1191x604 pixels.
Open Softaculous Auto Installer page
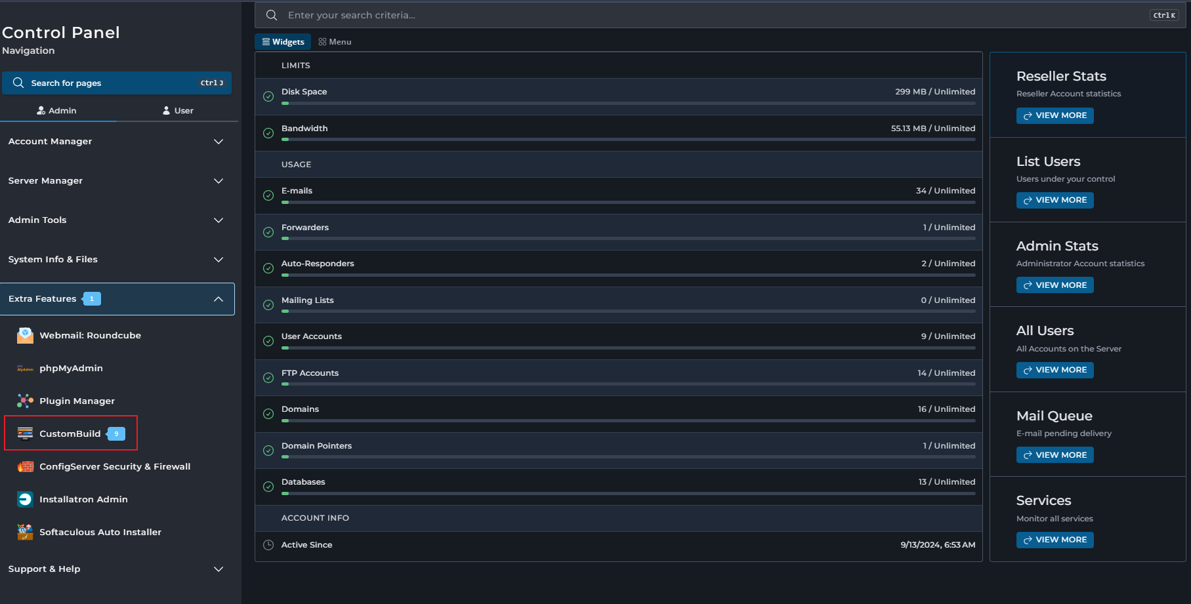(x=100, y=532)
